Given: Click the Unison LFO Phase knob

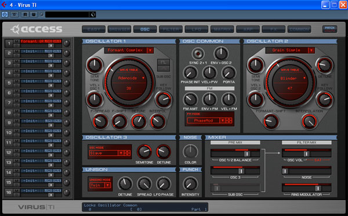Looking at the screenshot, I should click(164, 184).
